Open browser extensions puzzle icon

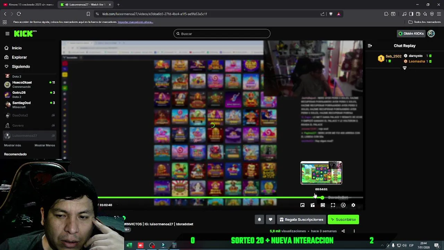(x=386, y=14)
